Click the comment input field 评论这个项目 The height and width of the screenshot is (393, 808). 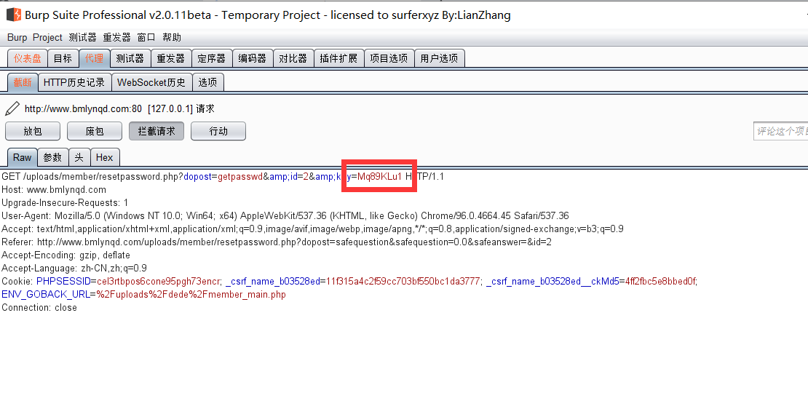pyautogui.click(x=780, y=131)
